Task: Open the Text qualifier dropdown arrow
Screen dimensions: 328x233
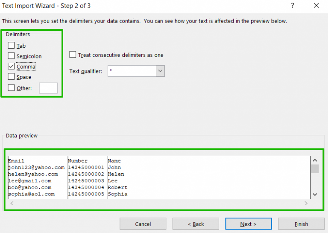Action: [160, 71]
